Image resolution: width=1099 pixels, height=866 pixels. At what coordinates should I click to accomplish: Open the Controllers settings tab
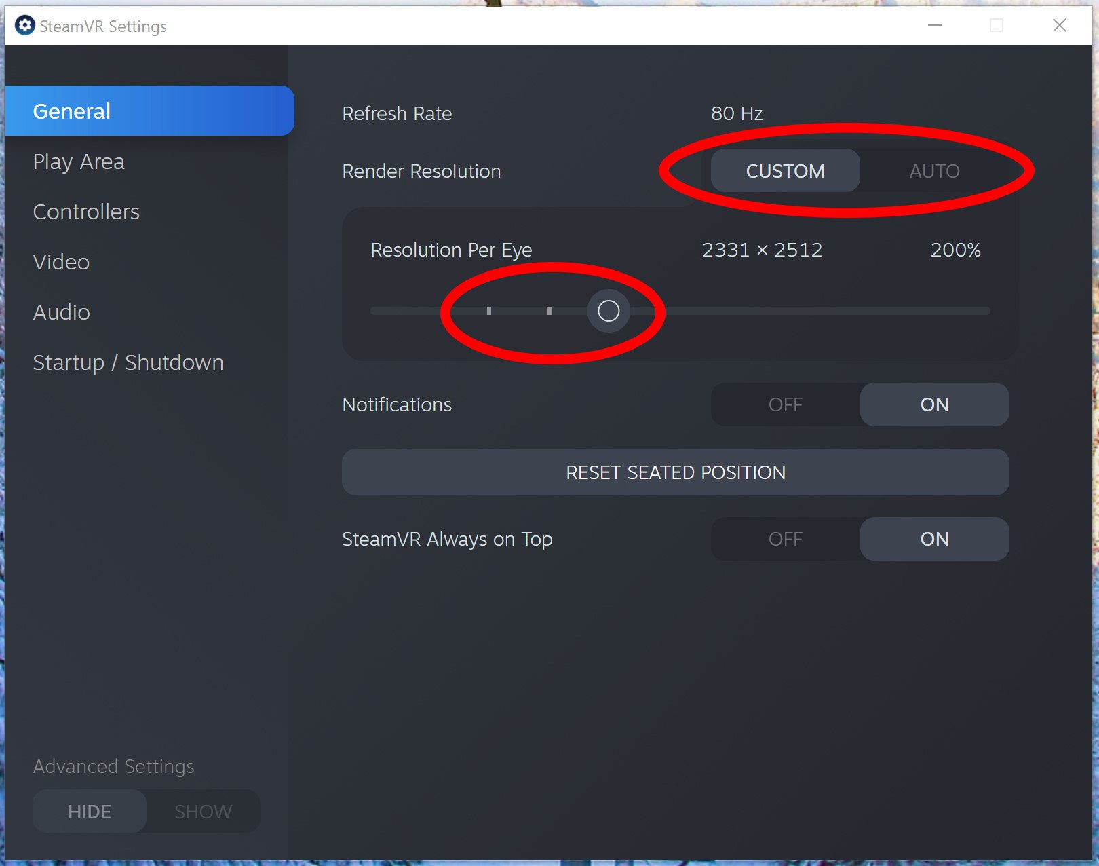pos(86,212)
